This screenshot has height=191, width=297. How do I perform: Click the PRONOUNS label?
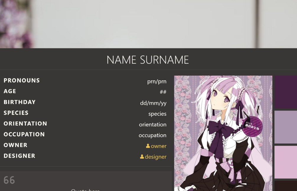pyautogui.click(x=22, y=80)
